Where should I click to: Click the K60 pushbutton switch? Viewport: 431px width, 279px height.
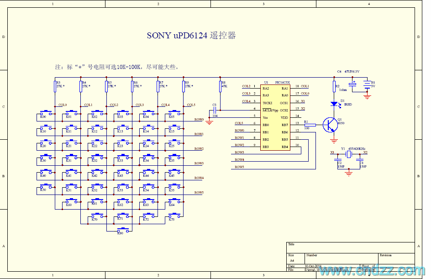72,200
